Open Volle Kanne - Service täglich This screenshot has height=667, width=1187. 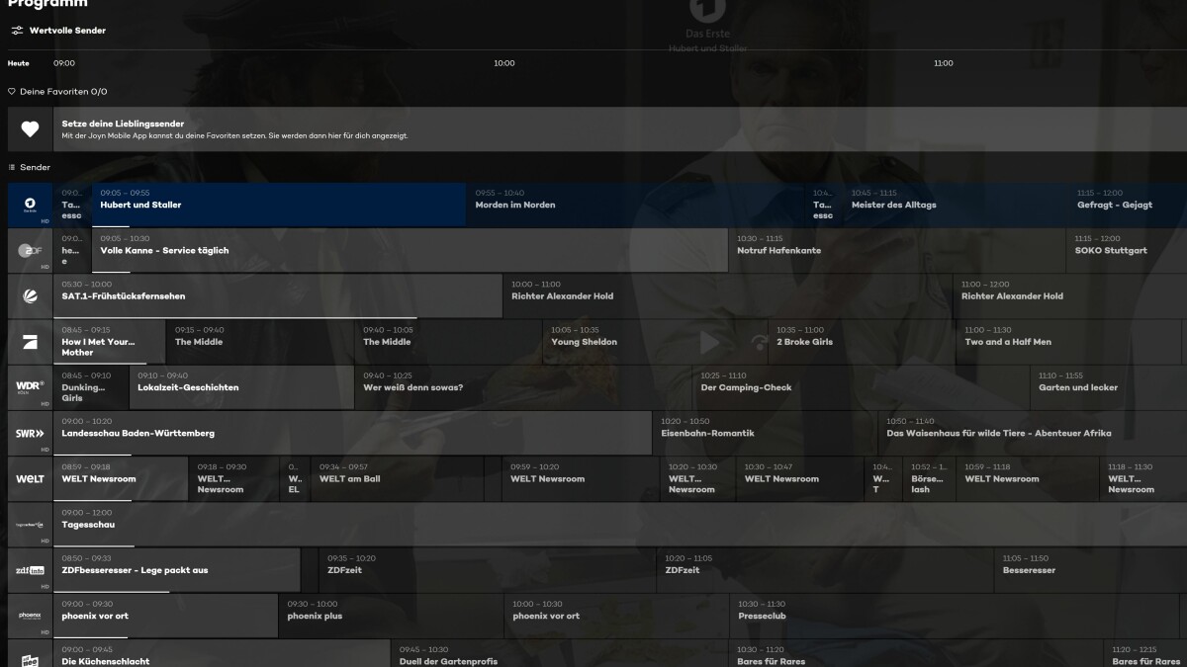point(411,250)
